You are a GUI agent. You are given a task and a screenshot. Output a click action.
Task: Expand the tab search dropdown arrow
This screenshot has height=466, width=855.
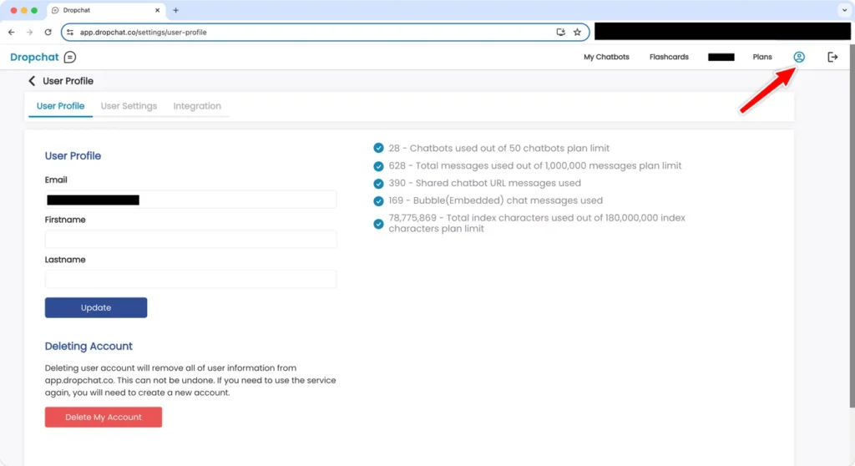(844, 10)
